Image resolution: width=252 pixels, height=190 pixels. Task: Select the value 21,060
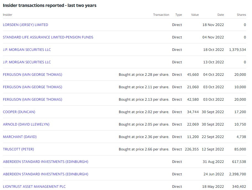[193, 87]
